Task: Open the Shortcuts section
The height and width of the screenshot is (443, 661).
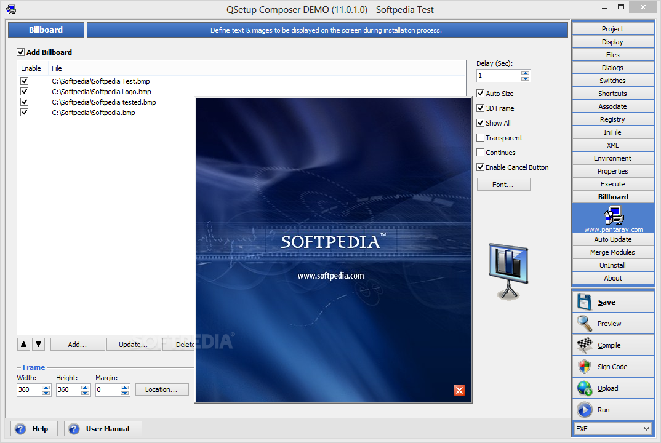Action: 613,94
